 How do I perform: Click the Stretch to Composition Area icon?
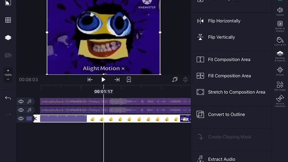pyautogui.click(x=200, y=92)
